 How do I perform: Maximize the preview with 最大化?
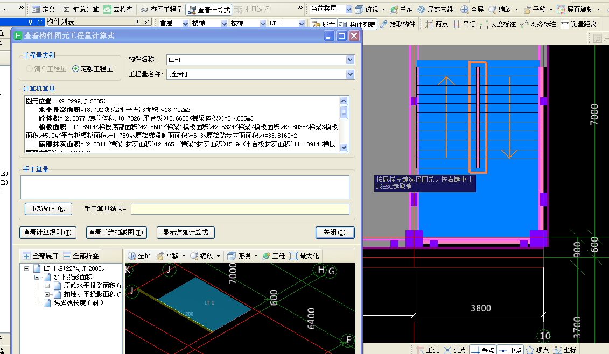tap(304, 256)
